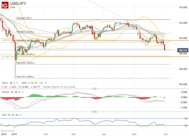Close the RSI indicator panel
This screenshot has height=136, width=189.
(20, 115)
